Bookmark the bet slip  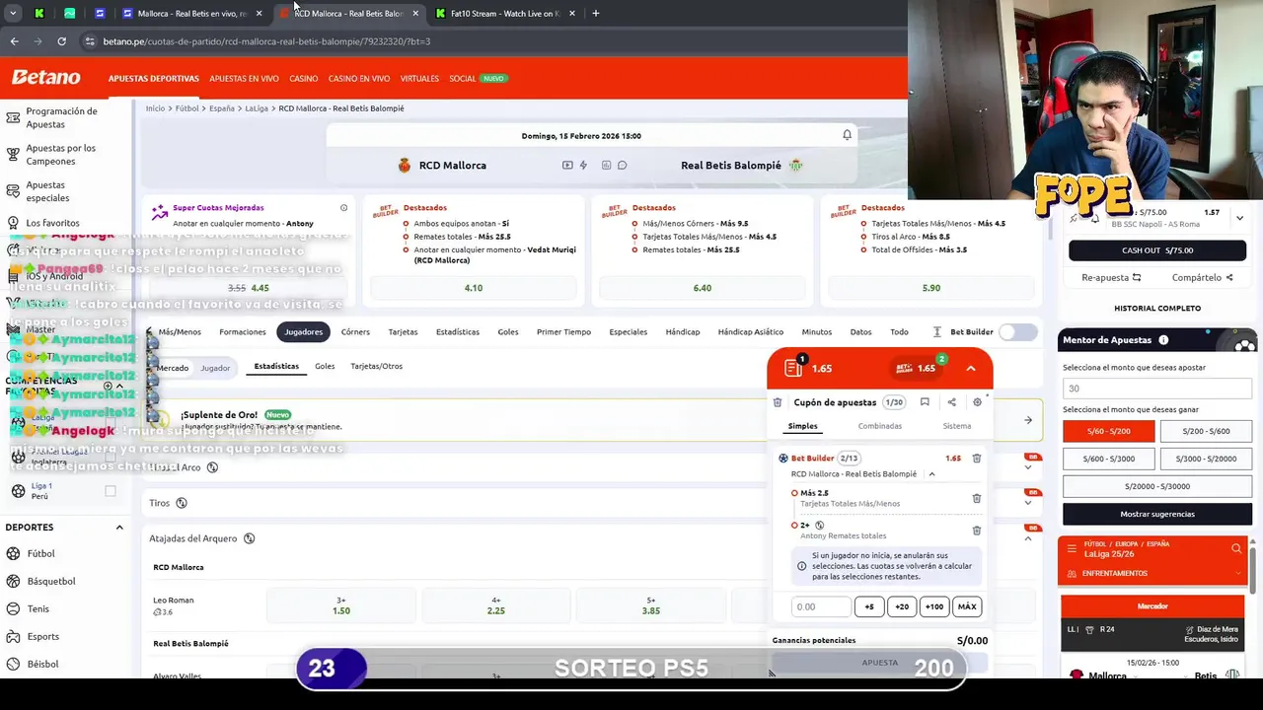[x=925, y=402]
